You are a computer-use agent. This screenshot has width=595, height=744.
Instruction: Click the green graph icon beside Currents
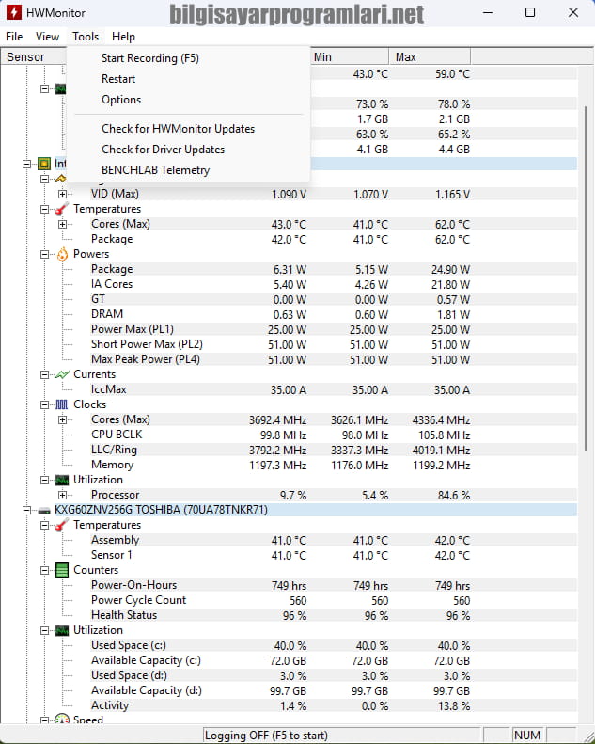(x=62, y=375)
